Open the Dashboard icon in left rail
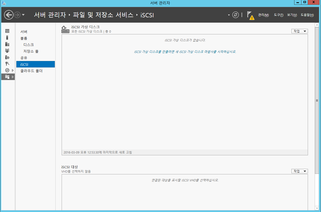Viewport: 321px width, 212px height. tap(7, 31)
